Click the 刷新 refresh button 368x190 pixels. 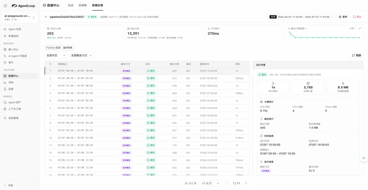356,56
